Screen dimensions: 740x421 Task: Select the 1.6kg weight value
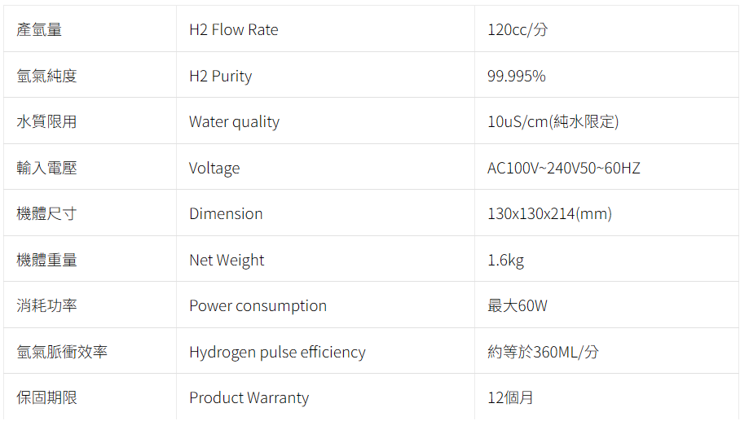tap(505, 261)
